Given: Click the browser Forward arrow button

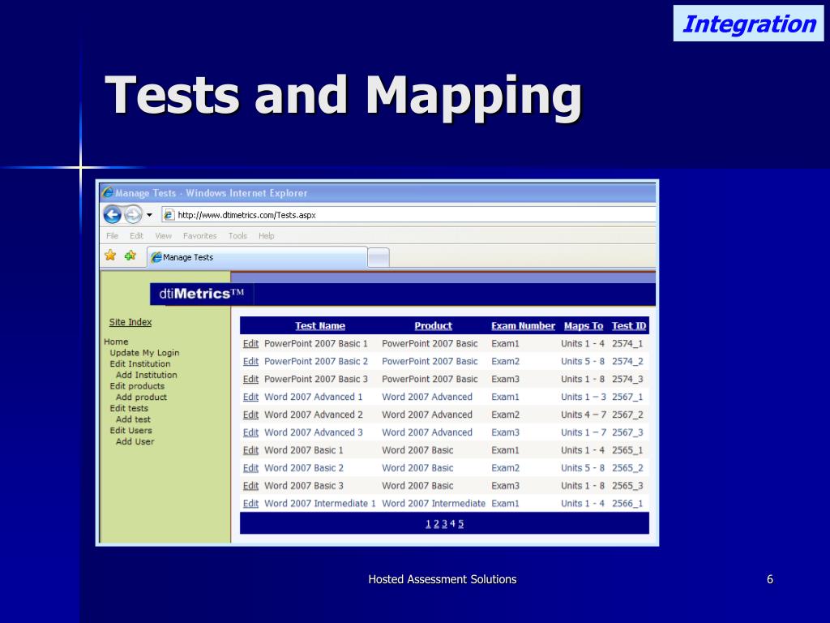Looking at the screenshot, I should pyautogui.click(x=133, y=214).
